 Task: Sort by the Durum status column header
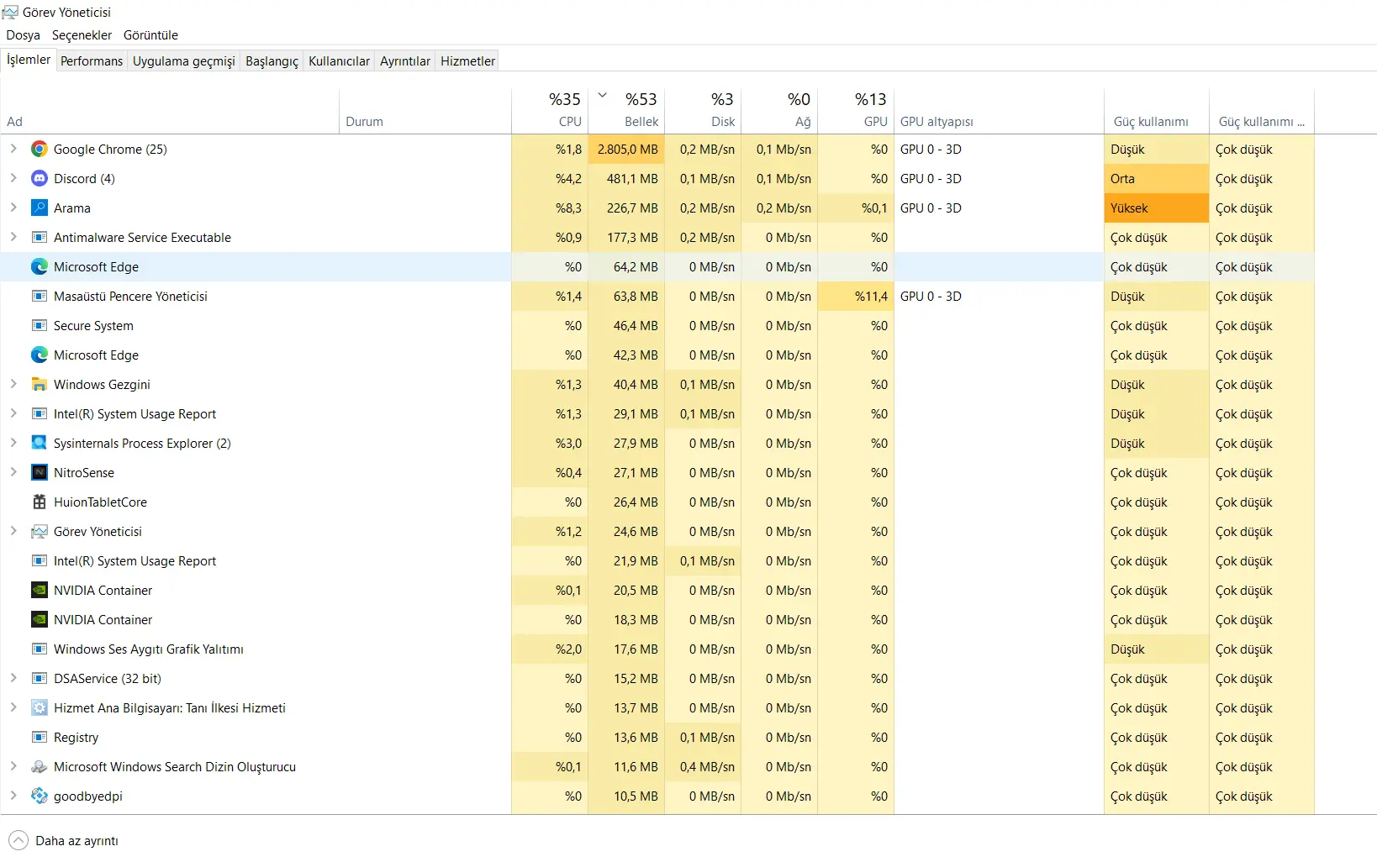coord(425,110)
